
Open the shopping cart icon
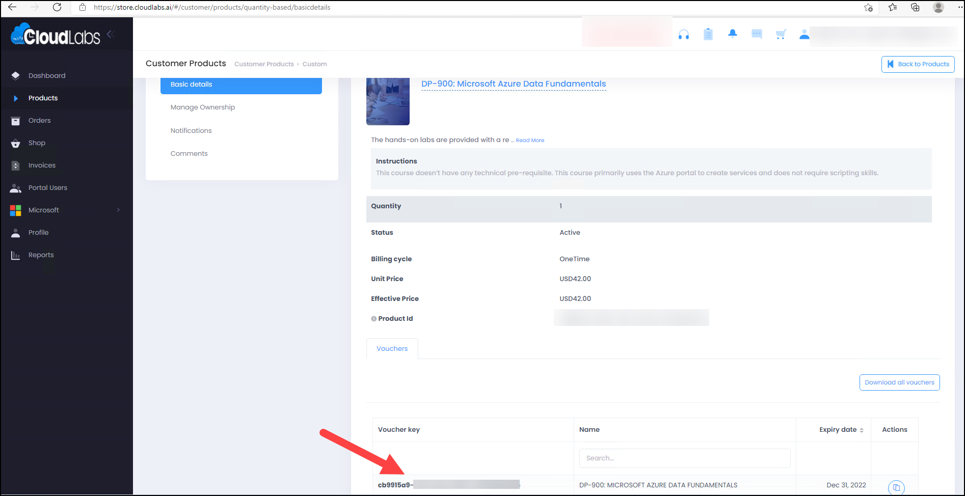pyautogui.click(x=781, y=34)
